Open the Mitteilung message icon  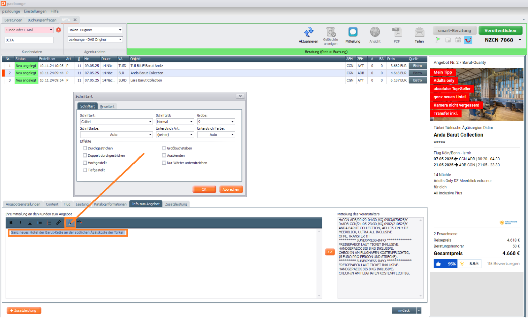[x=353, y=32]
